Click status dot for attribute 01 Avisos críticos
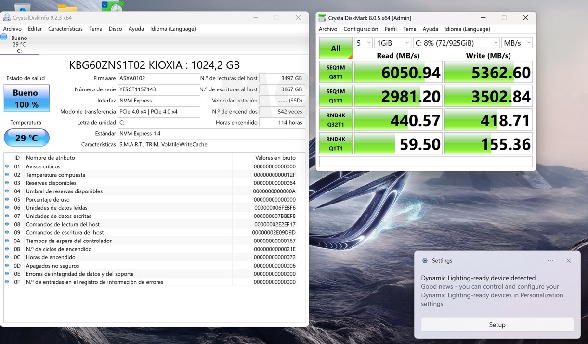This screenshot has height=344, width=588. [7, 166]
